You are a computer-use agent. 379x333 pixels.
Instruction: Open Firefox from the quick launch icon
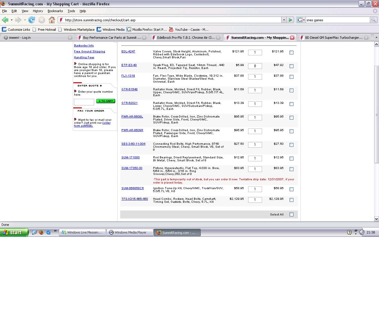point(41,232)
